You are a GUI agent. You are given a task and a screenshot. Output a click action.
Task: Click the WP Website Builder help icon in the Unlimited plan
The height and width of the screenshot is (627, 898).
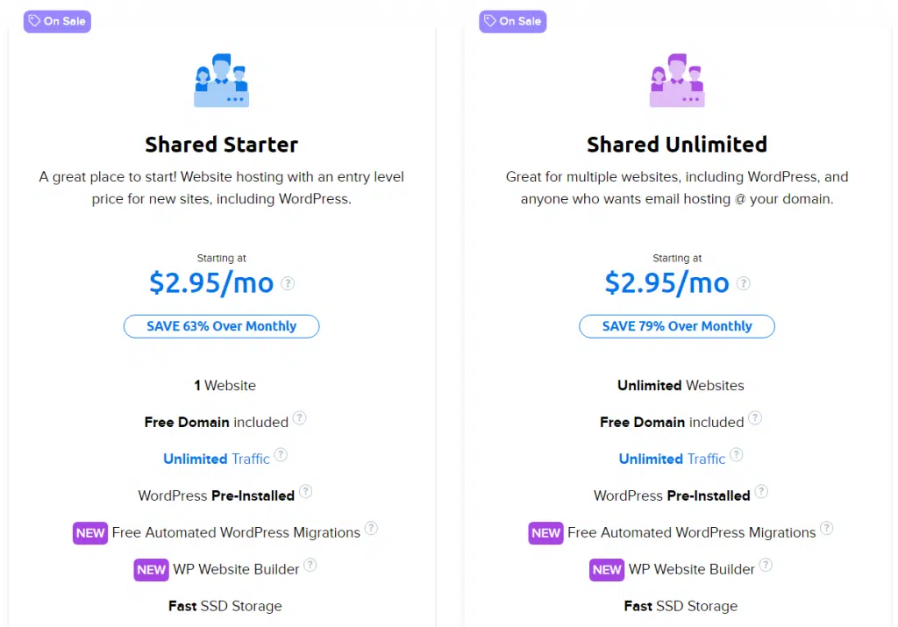(x=766, y=565)
